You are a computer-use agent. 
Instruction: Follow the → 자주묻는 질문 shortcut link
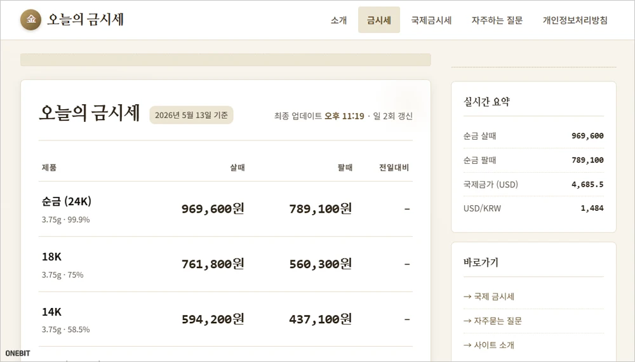[x=493, y=321]
